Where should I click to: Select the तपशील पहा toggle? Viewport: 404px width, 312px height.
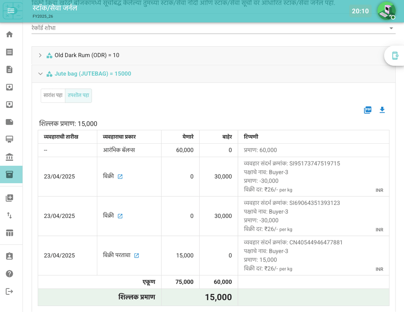pyautogui.click(x=78, y=96)
